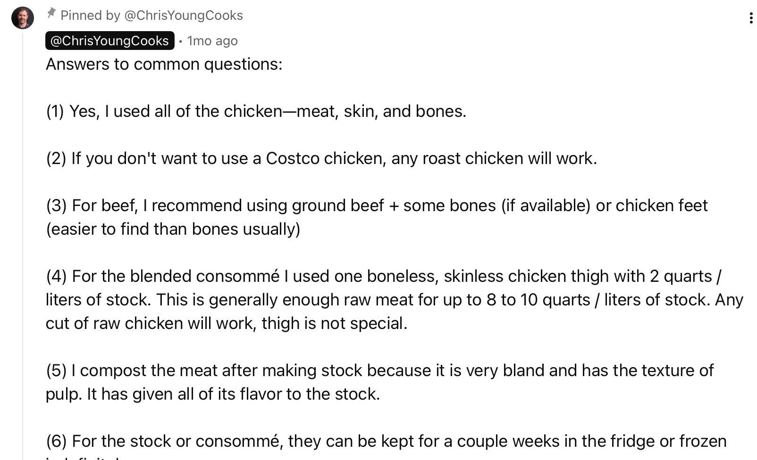This screenshot has width=757, height=460.
Task: Click the 'Pinned by @ChrisYoungCooks' label
Action: point(151,16)
